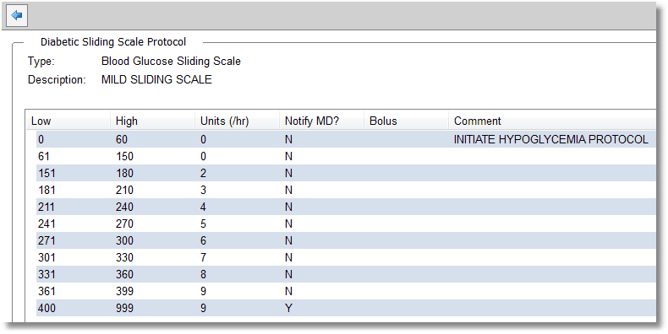Screen dimensions: 668x334
Task: Click the Y notify value in last row
Action: [289, 308]
